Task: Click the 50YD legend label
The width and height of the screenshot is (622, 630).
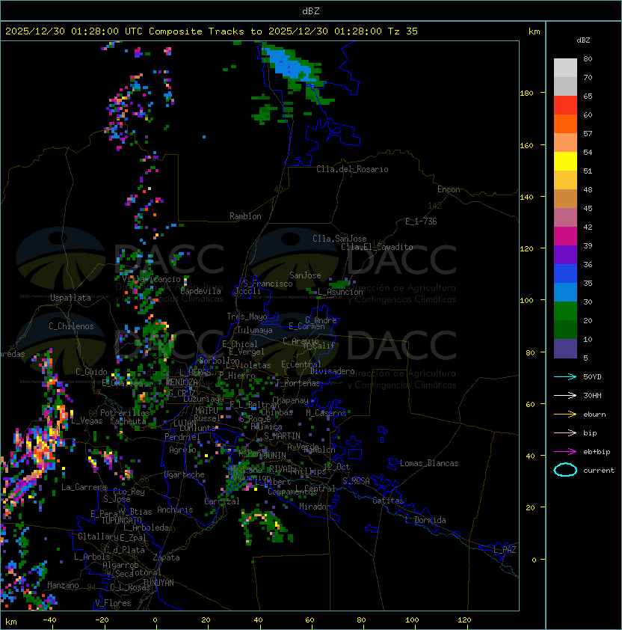Action: (592, 377)
